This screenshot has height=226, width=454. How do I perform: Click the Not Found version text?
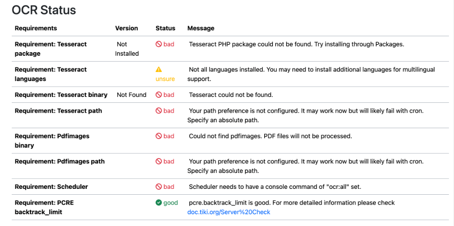coord(132,95)
